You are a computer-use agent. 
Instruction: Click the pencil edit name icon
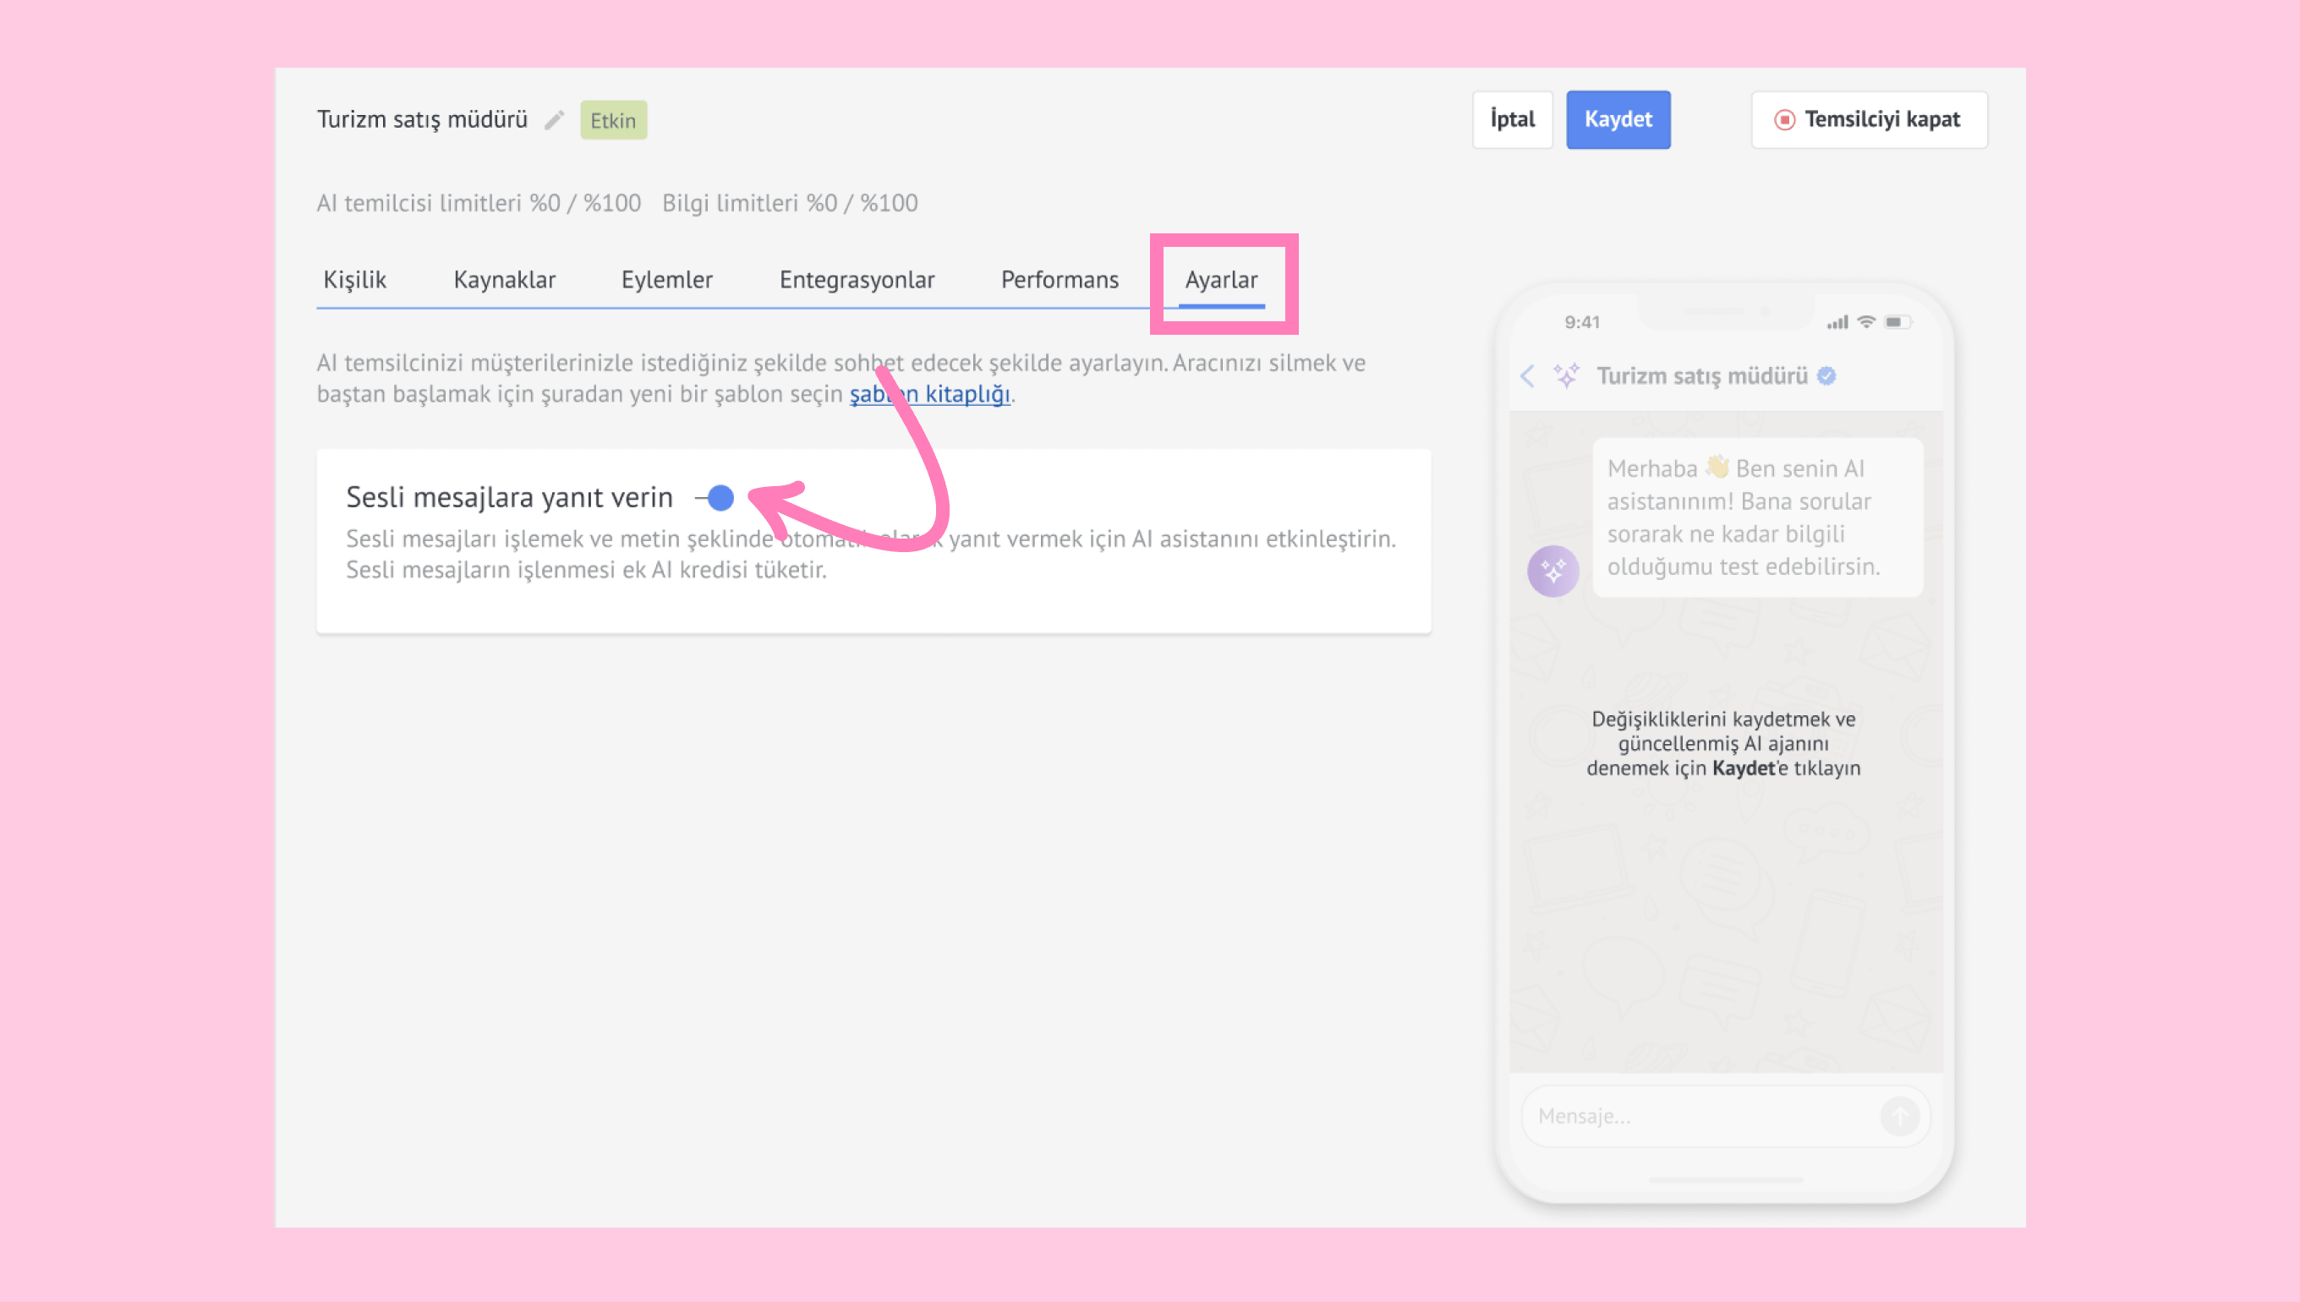(x=555, y=120)
